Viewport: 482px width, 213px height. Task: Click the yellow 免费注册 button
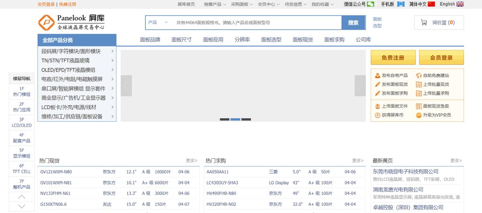coord(393,57)
